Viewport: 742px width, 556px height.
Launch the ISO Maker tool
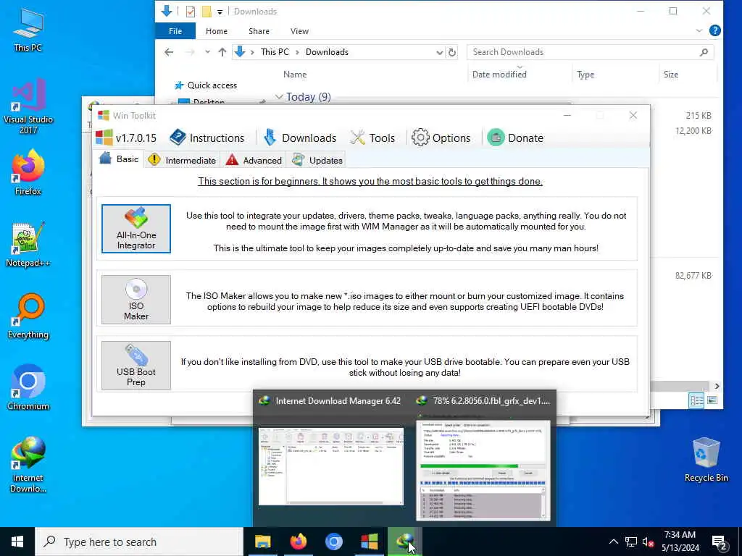click(x=136, y=299)
